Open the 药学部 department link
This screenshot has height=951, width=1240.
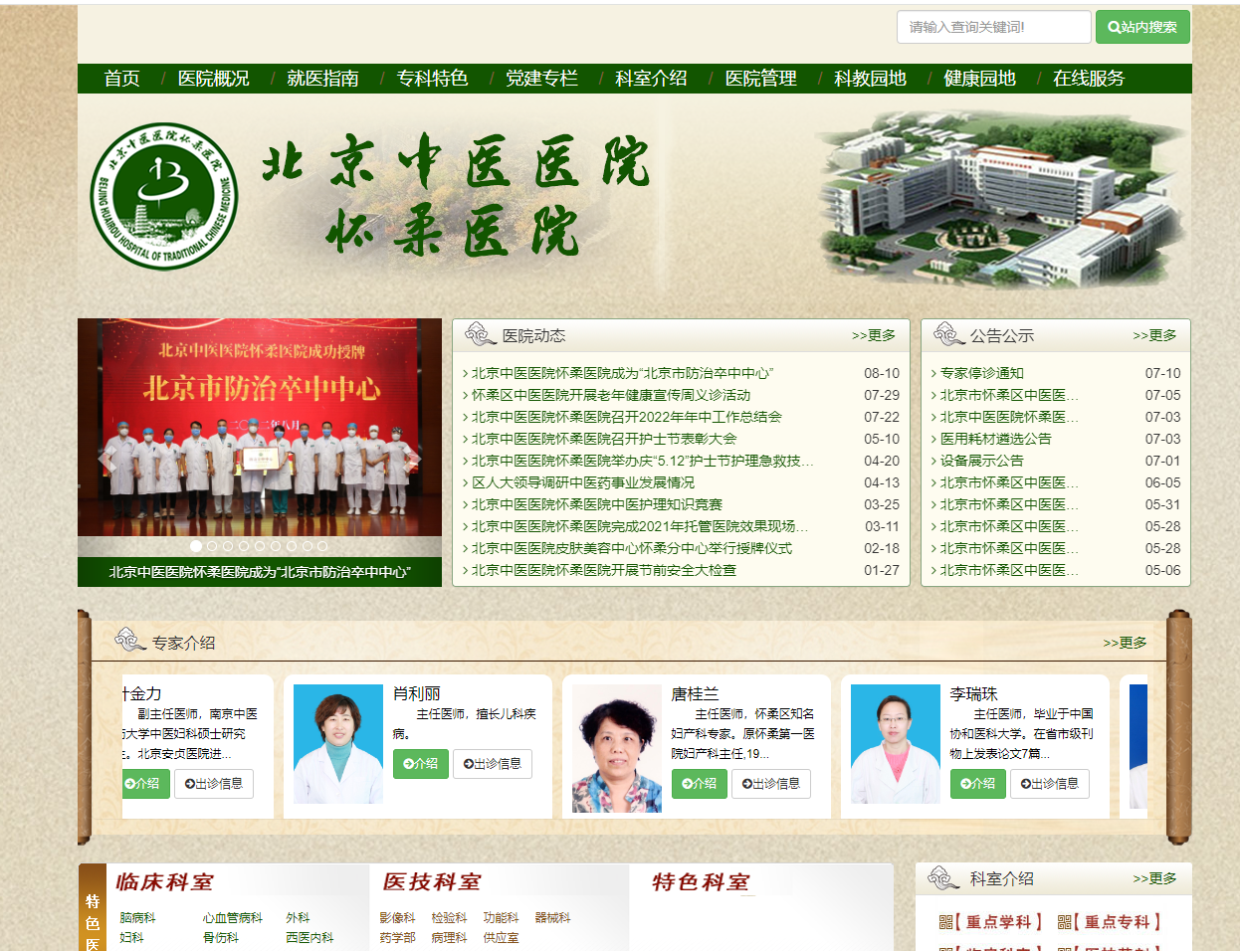397,938
